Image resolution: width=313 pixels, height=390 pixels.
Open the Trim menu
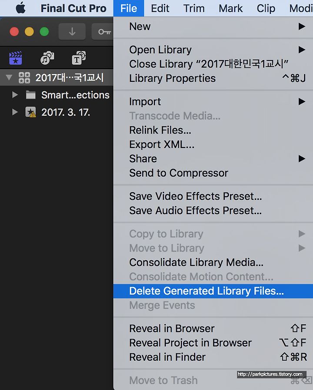click(x=194, y=8)
